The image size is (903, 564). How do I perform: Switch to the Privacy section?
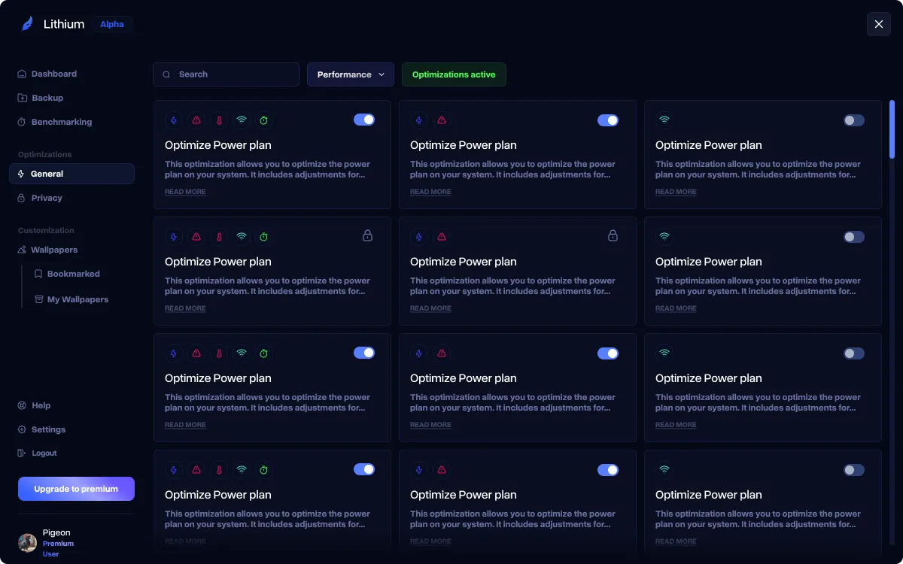click(x=47, y=198)
